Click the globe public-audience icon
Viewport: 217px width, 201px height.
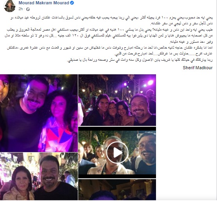[x=28, y=9]
